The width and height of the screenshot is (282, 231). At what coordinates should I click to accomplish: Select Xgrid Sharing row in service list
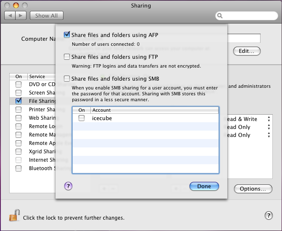pos(33,152)
